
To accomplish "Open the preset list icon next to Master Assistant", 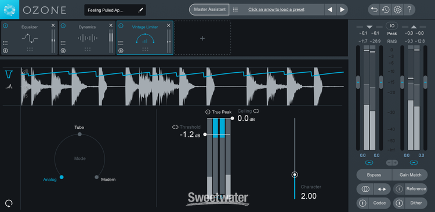I will click(x=235, y=10).
